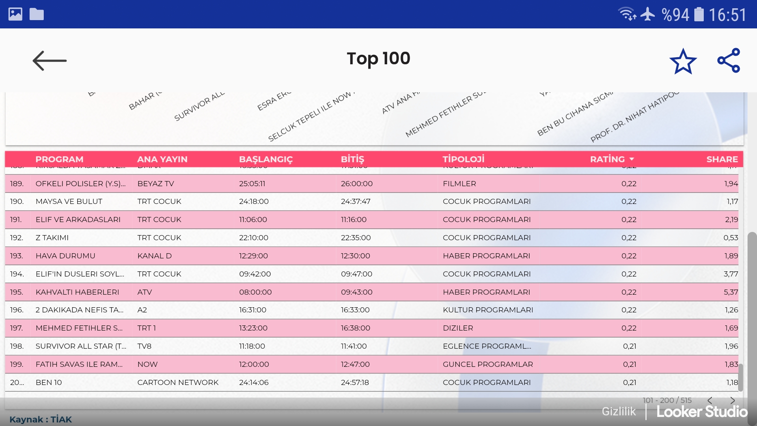This screenshot has height=426, width=757.
Task: Sort table by PROGRAM column header
Action: click(60, 159)
